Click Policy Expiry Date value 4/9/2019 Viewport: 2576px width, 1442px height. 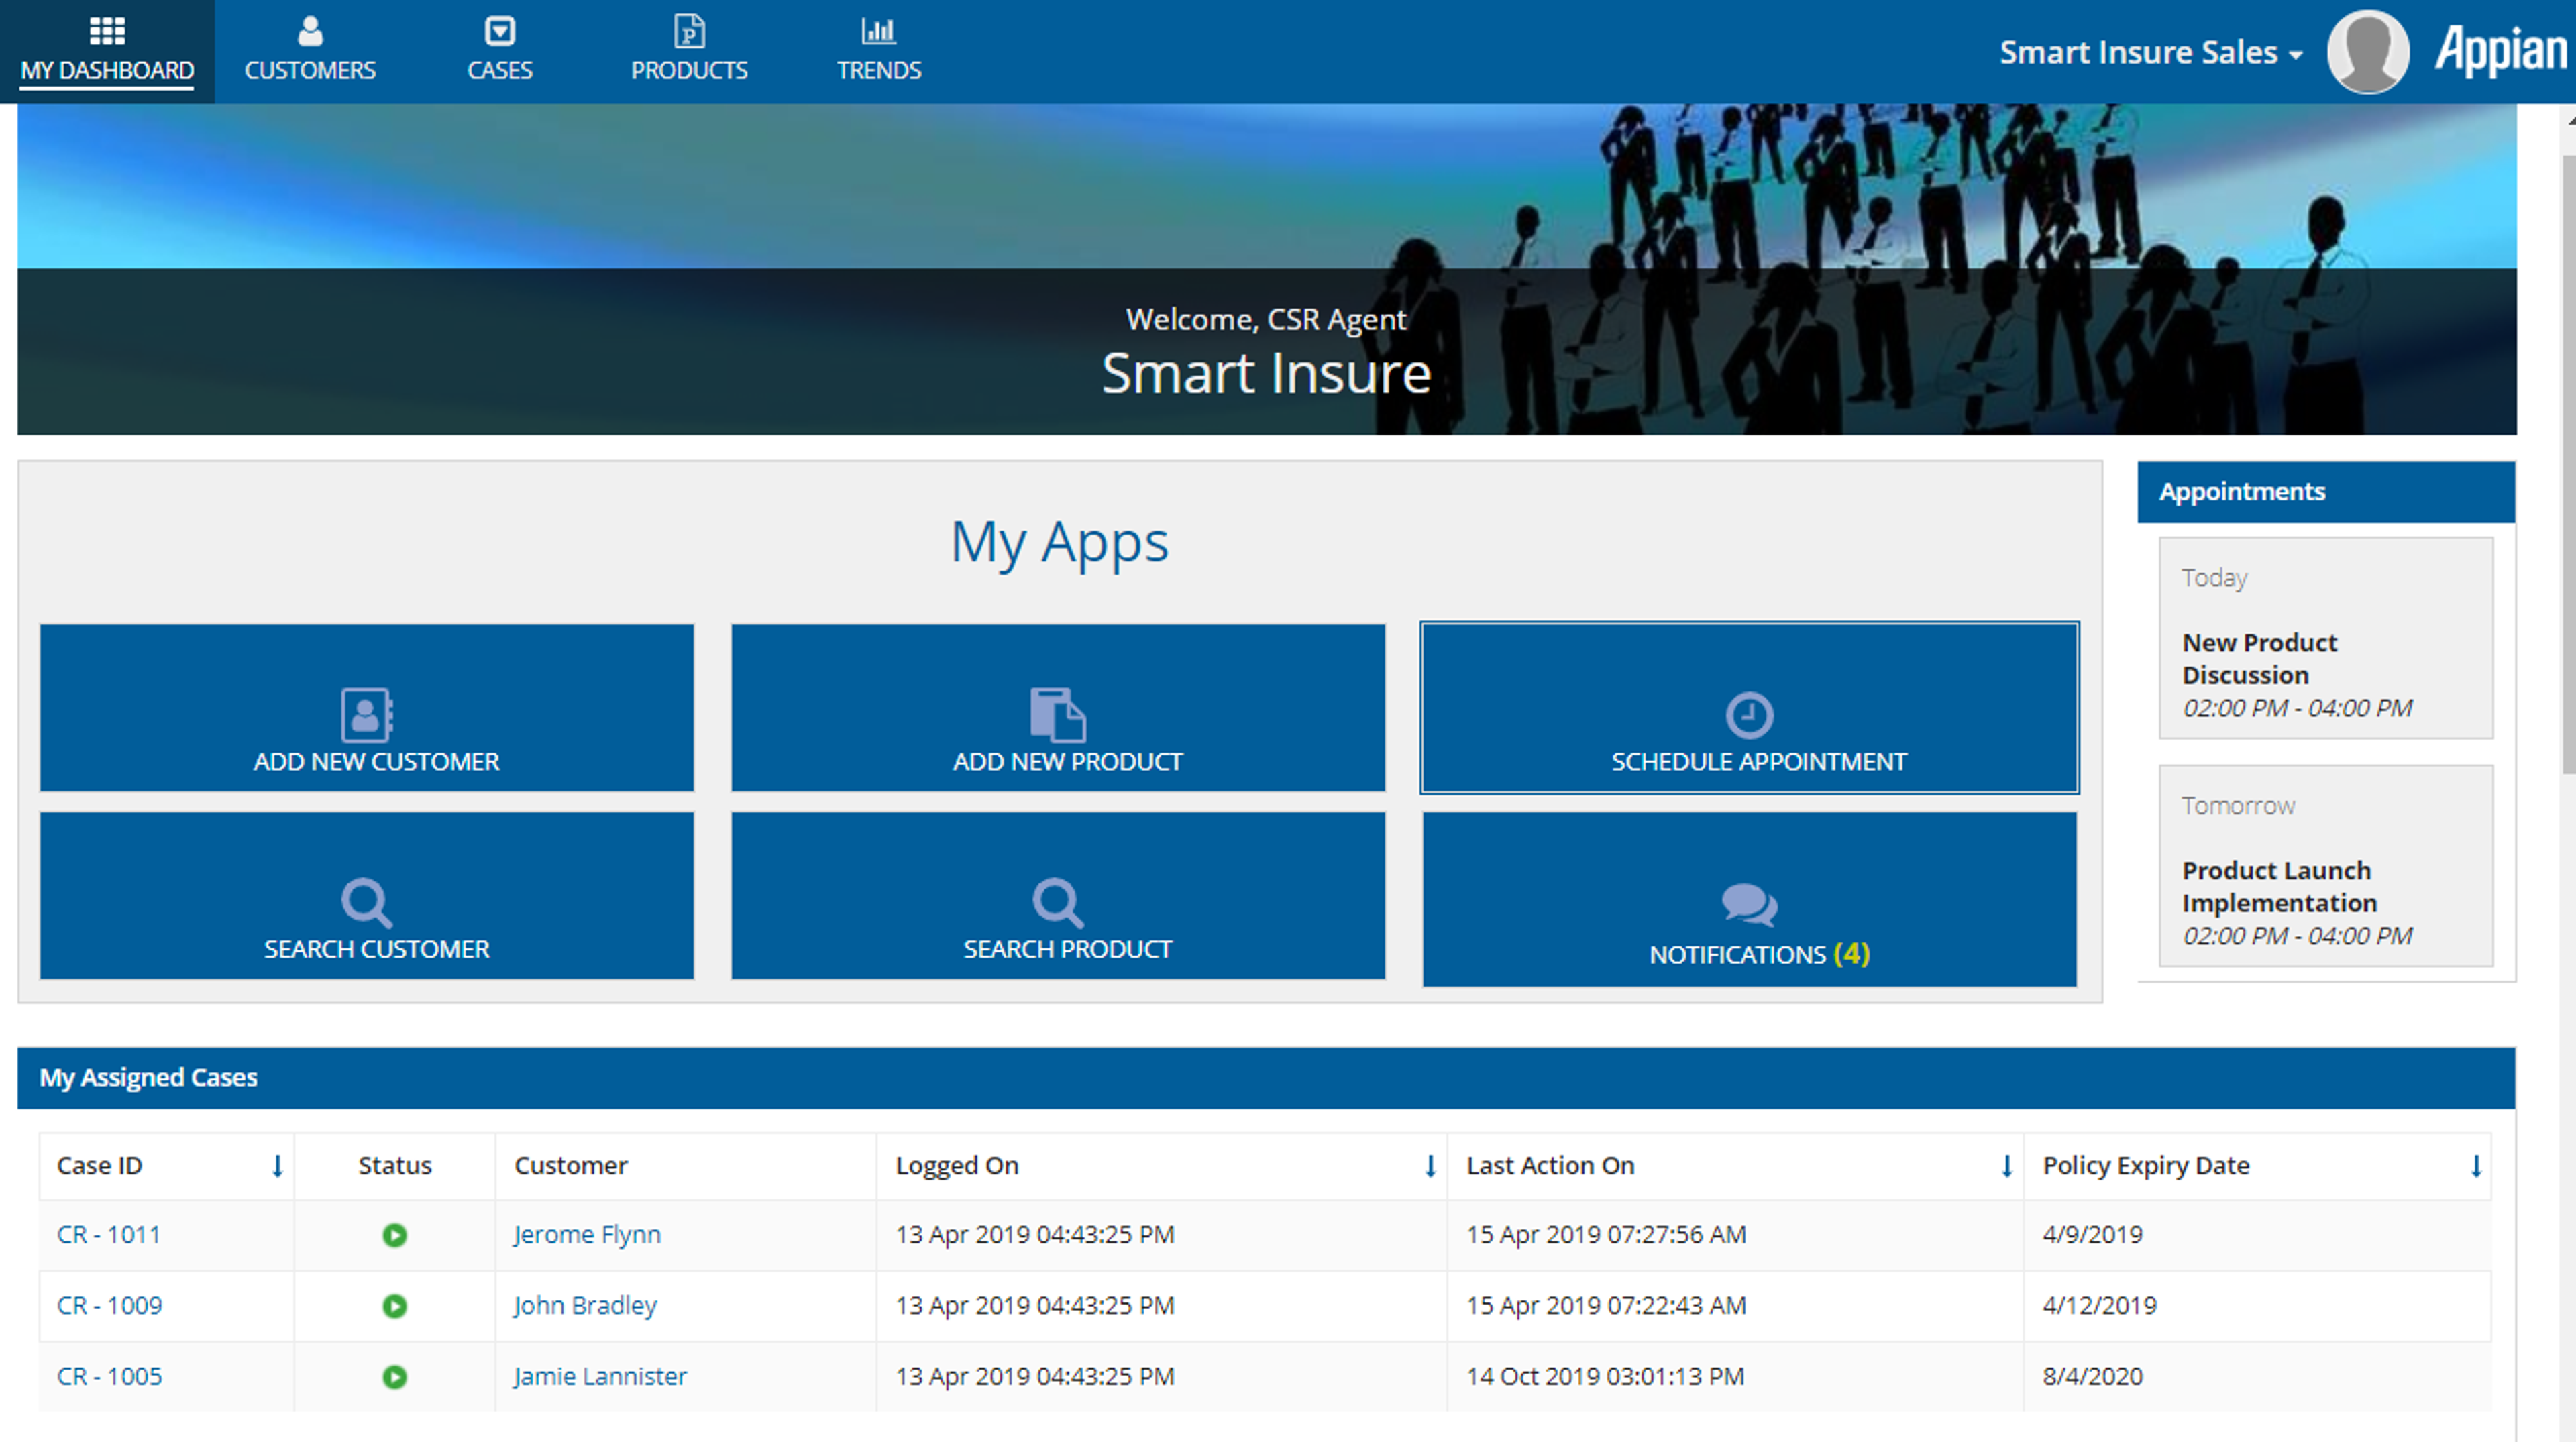tap(2092, 1235)
